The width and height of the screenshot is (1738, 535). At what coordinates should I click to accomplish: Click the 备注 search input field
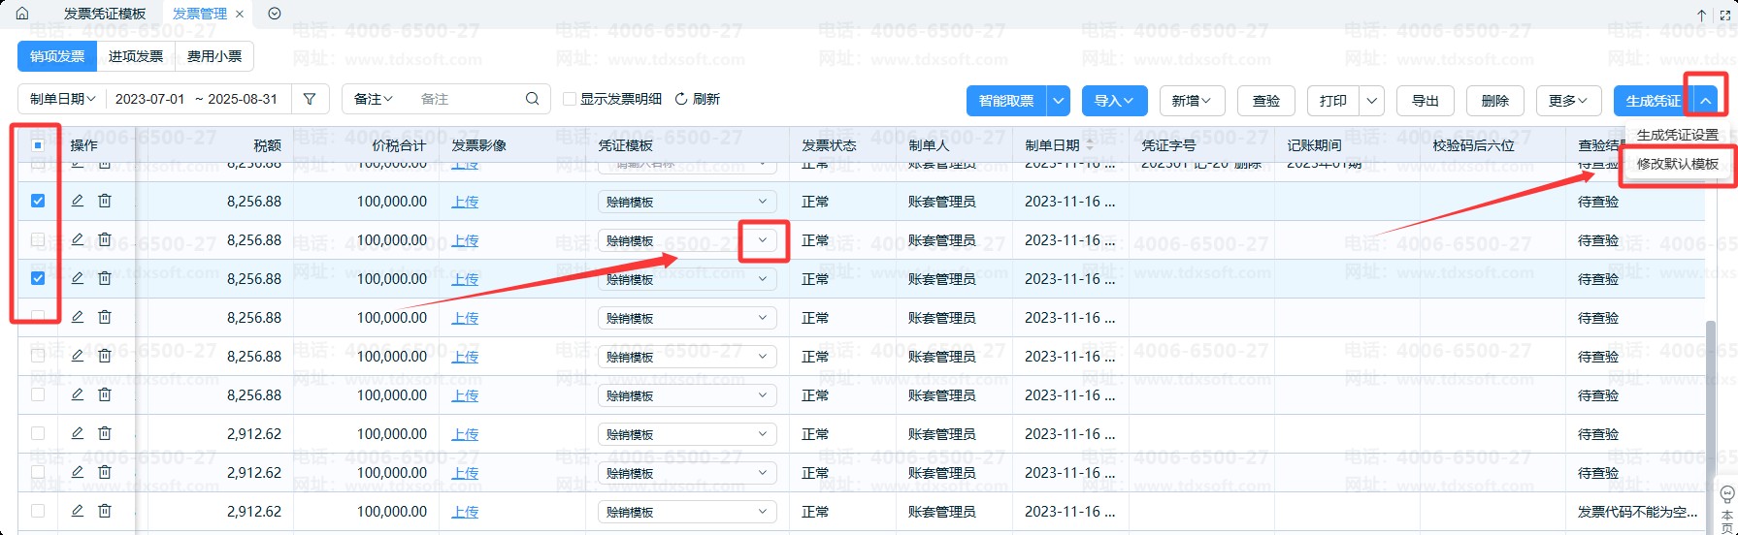(466, 99)
